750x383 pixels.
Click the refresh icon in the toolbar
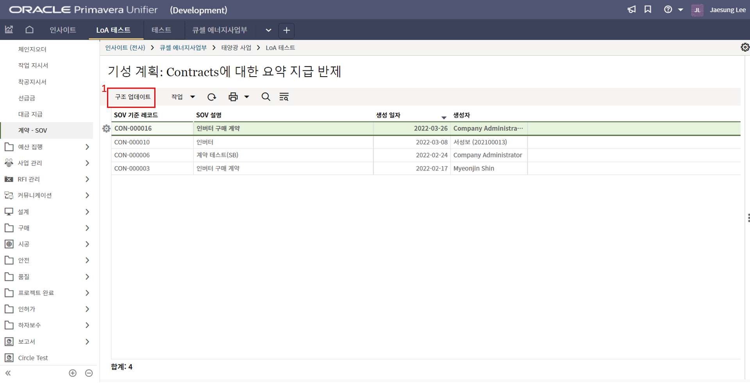[212, 97]
